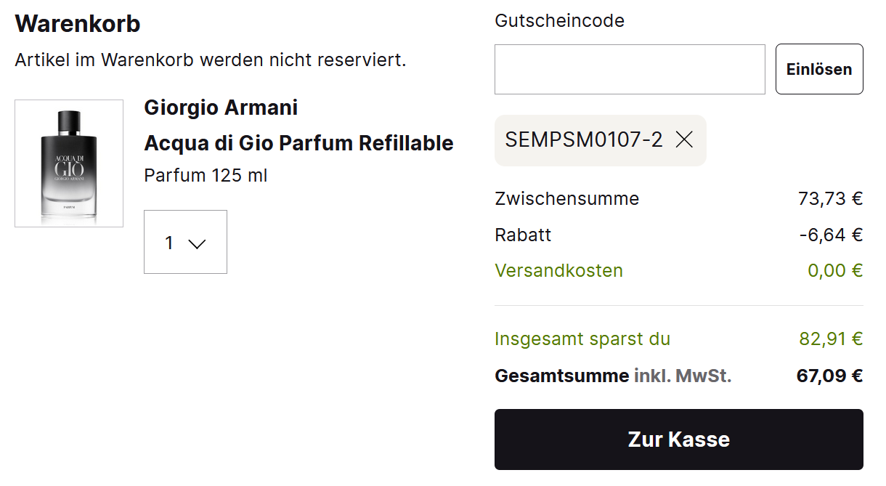Click the Rabatt amount -6,64 €
Viewport: 886px width, 486px height.
coord(831,235)
